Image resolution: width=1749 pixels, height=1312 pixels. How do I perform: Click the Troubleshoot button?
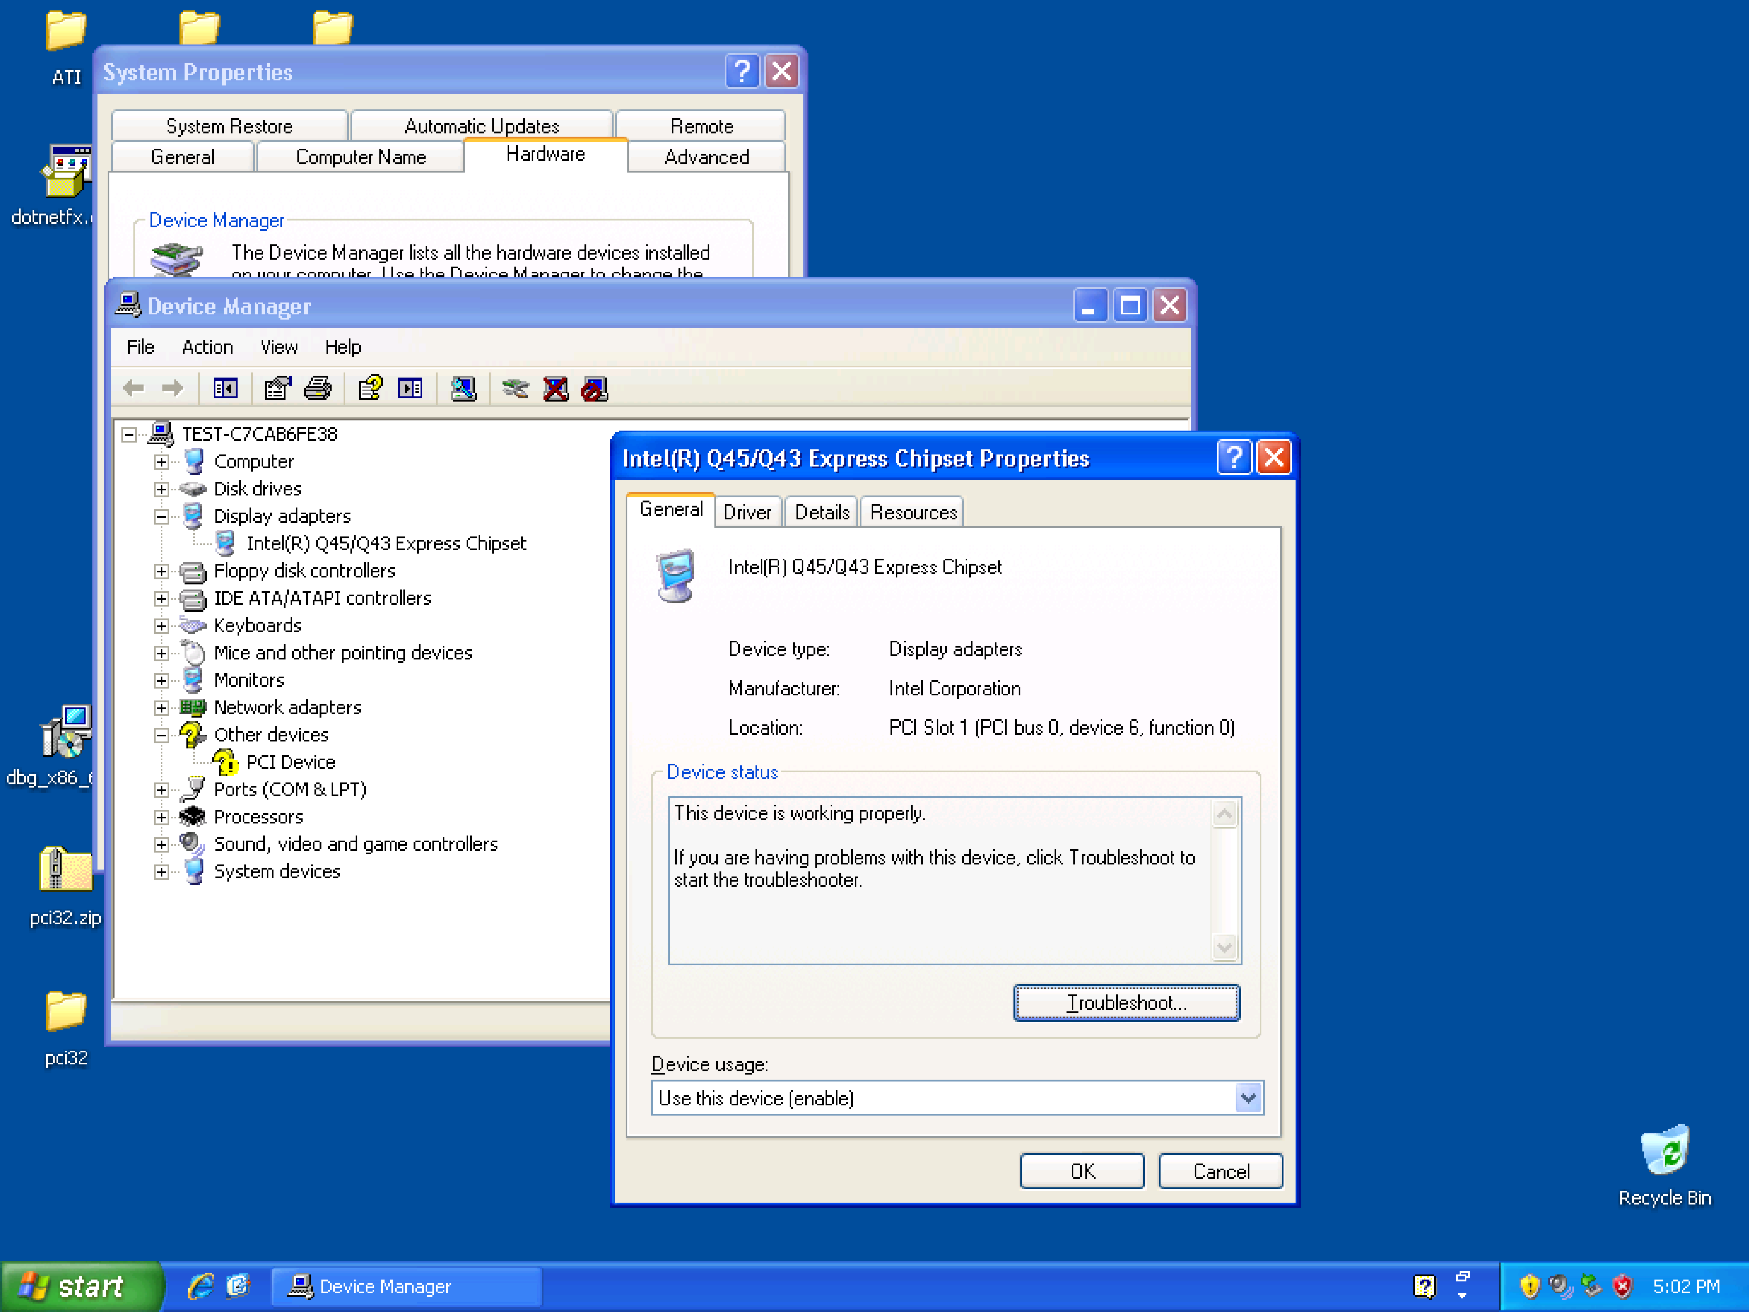1126,1003
